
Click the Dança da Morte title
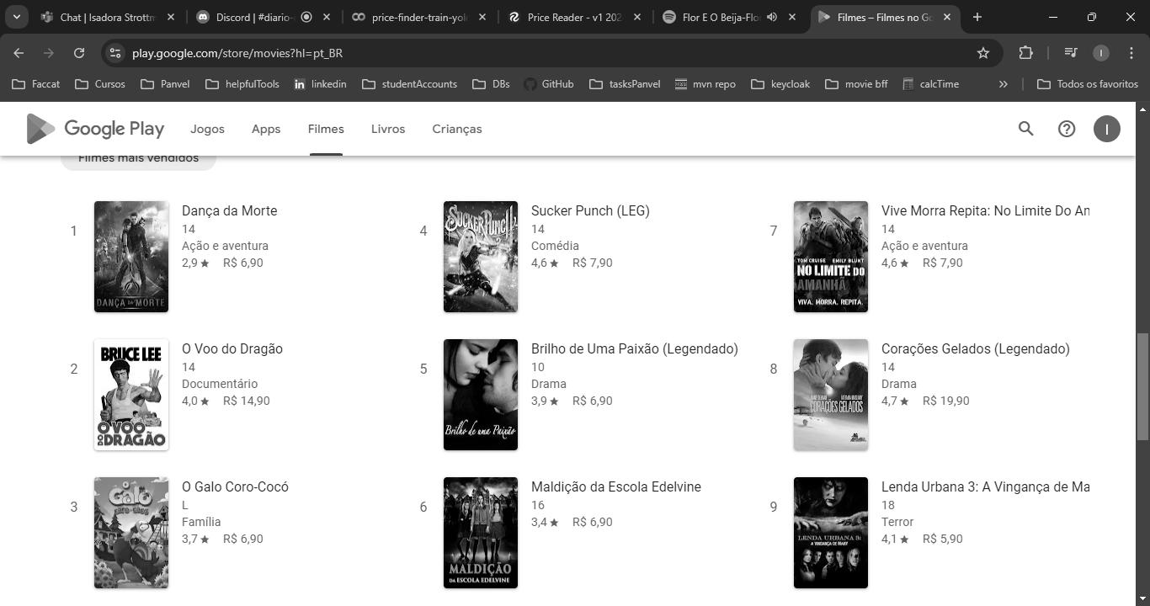tap(229, 210)
